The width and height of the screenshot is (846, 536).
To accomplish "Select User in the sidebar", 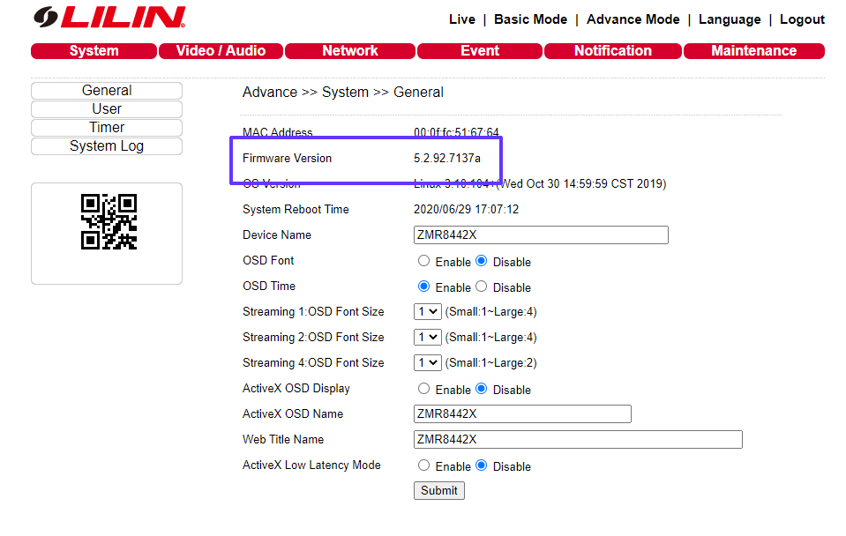I will pyautogui.click(x=107, y=109).
